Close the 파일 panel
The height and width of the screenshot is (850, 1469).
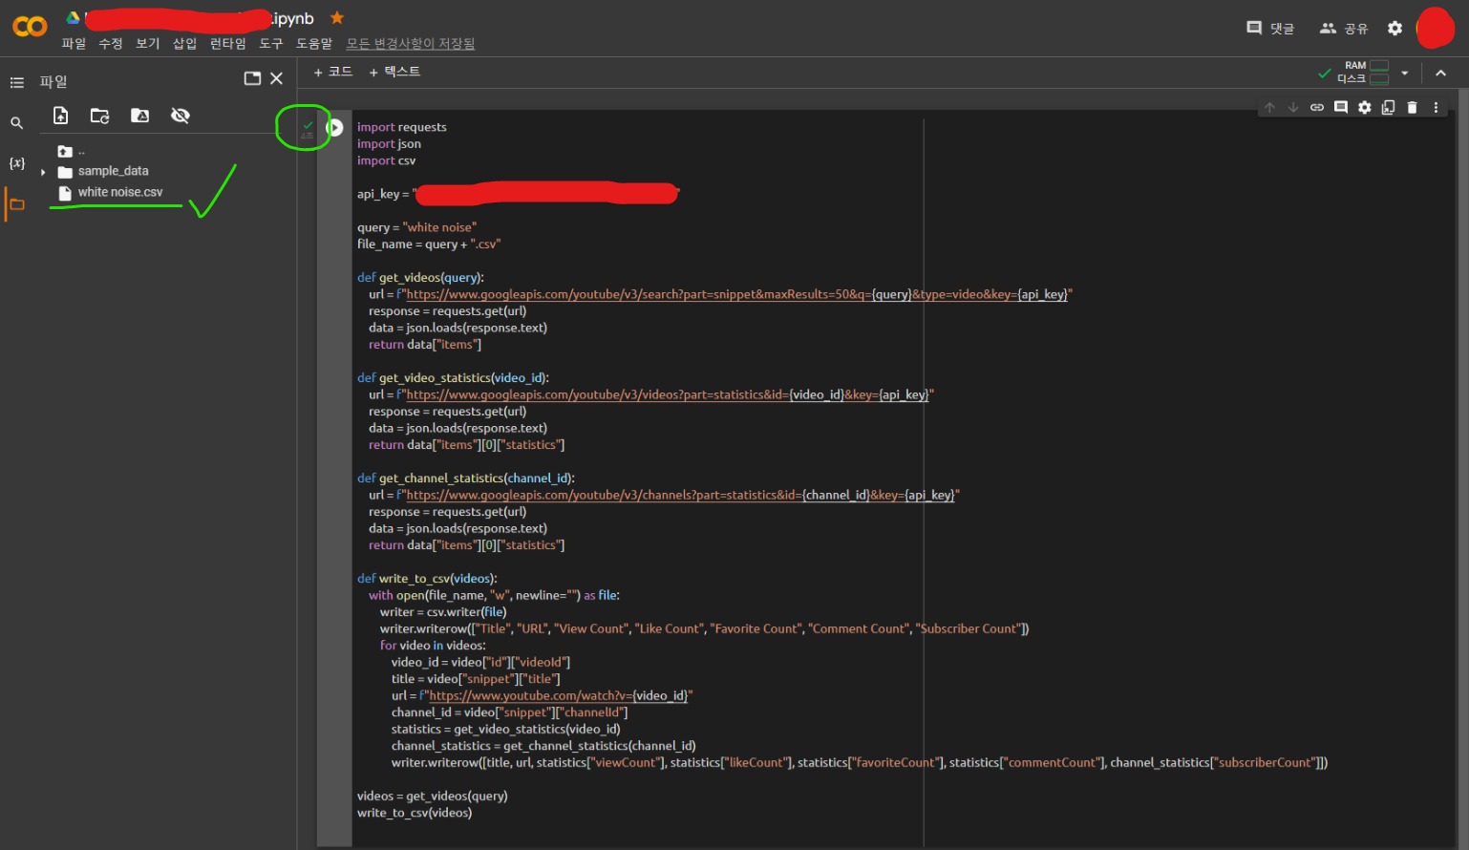(276, 78)
